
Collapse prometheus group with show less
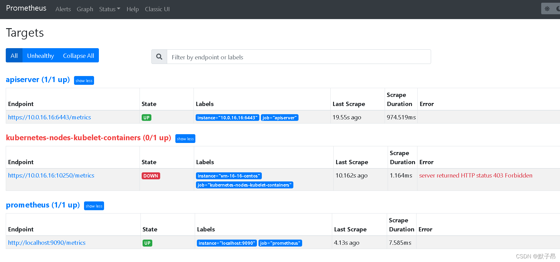tap(94, 206)
